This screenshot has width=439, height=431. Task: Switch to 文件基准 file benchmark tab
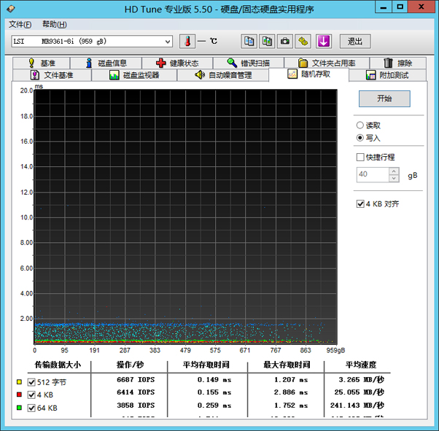tap(52, 75)
